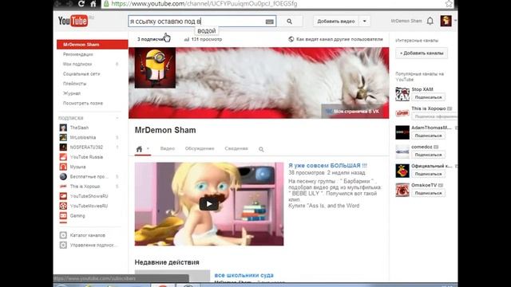Viewport: 511px width, 287px height.
Task: Open Мои подписки in sidebar
Action: click(77, 64)
